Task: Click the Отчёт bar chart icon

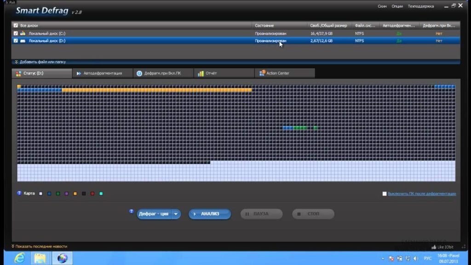Action: pos(201,73)
